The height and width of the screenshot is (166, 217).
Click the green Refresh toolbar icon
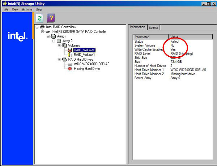(39, 18)
